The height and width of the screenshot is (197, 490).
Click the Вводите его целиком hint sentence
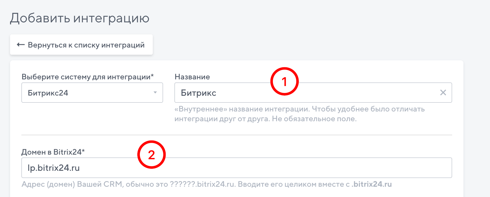(x=294, y=184)
